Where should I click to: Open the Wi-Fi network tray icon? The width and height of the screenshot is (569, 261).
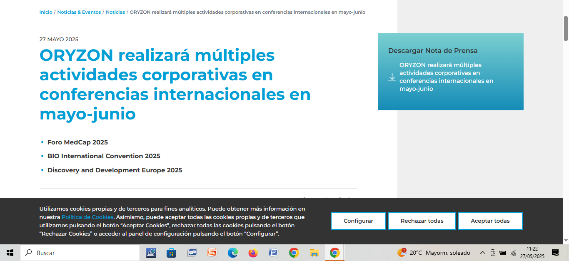coord(513,253)
